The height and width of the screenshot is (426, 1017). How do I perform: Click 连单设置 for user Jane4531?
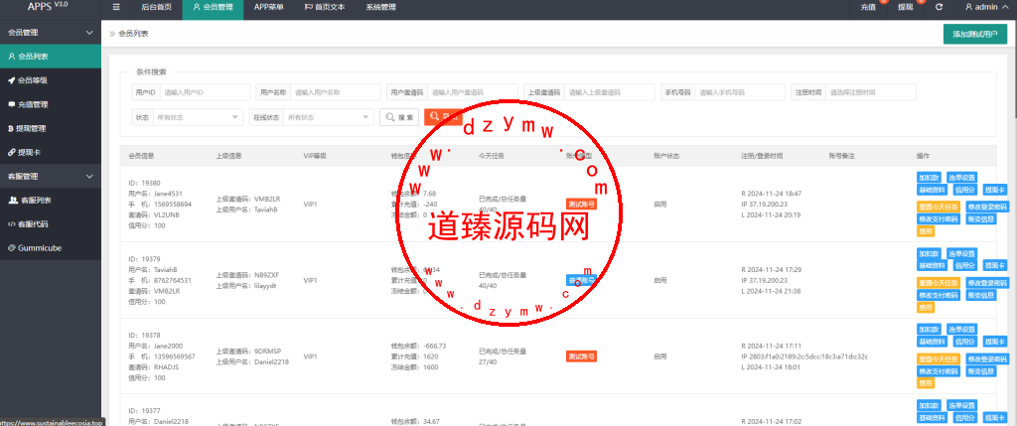point(961,177)
